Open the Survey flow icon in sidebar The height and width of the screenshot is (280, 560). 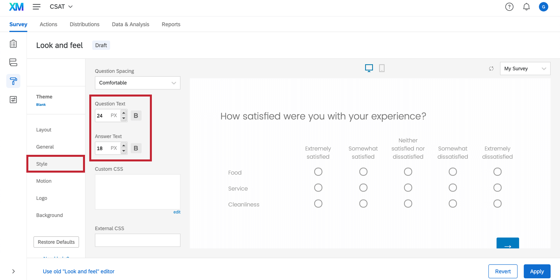(x=13, y=62)
